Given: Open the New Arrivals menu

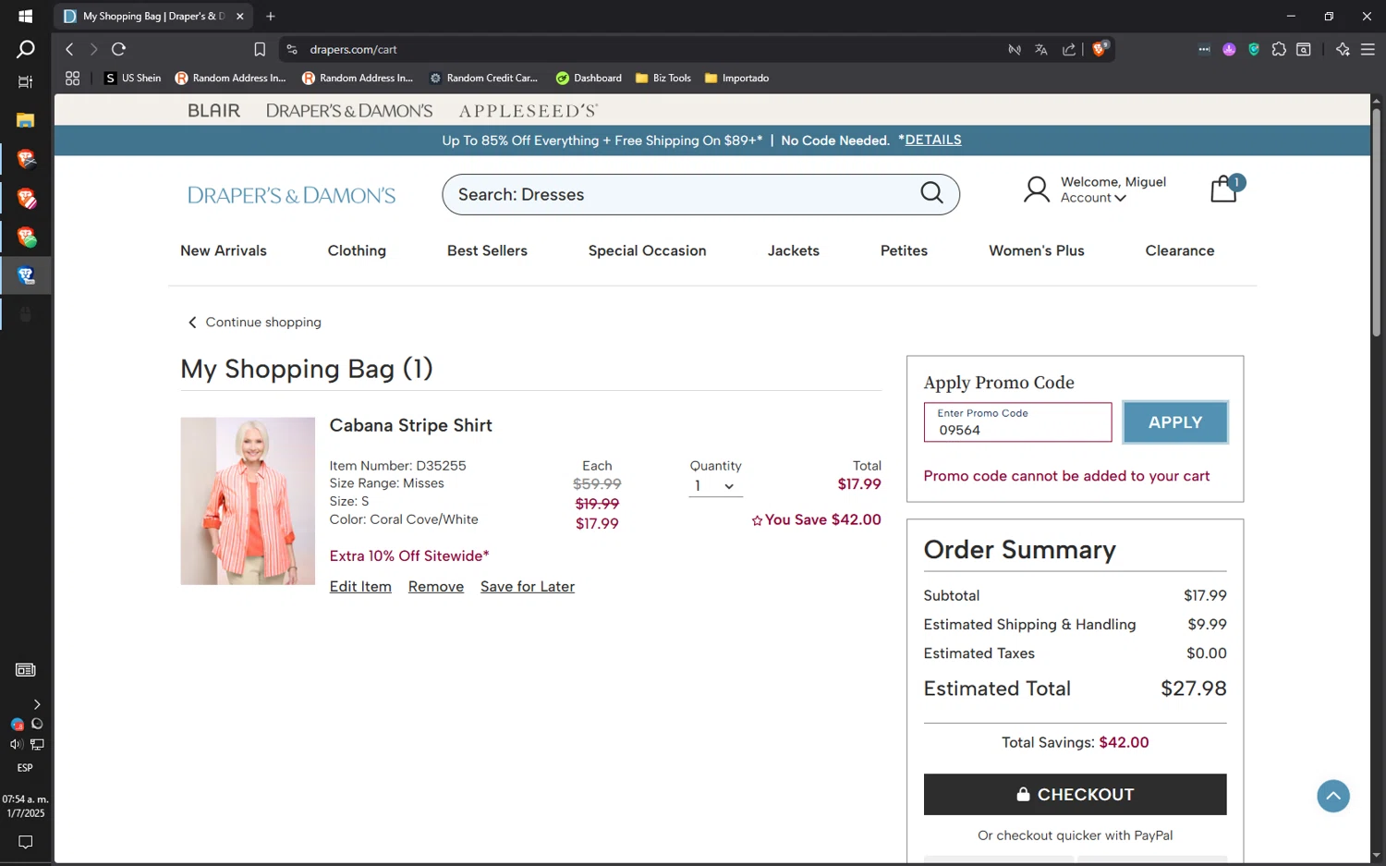Looking at the screenshot, I should (223, 250).
